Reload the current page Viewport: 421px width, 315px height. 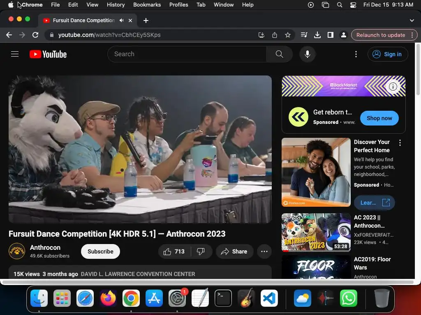coord(35,35)
